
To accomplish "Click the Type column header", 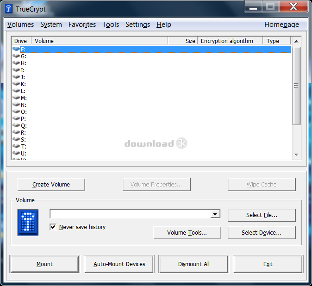I will pyautogui.click(x=277, y=41).
